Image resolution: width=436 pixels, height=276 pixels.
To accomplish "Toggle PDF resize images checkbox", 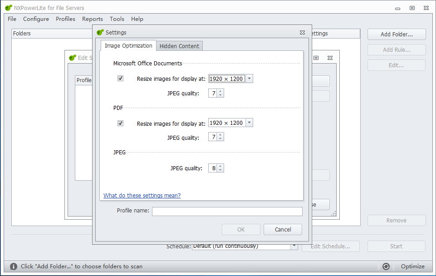I will [x=120, y=123].
